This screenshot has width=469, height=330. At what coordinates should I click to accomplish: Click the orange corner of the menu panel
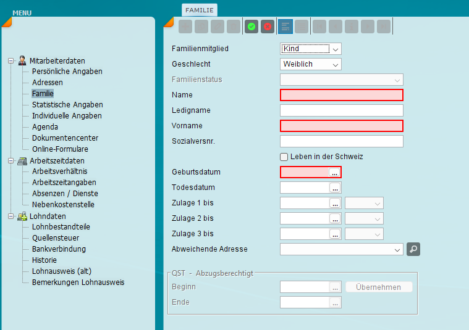(7, 22)
